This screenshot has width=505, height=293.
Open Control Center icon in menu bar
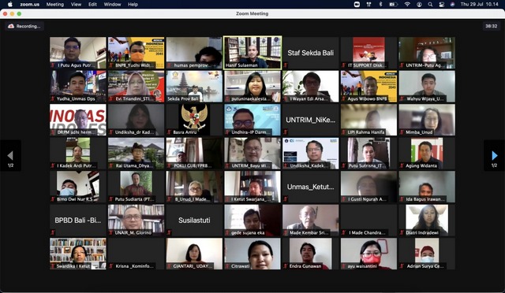pos(442,4)
